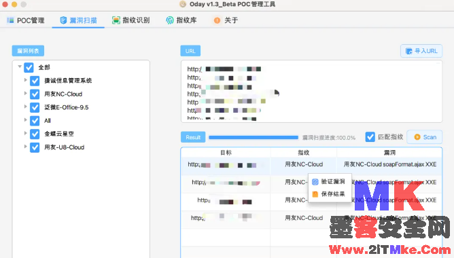This screenshot has width=454, height=258.
Task: Toggle the 全部 checkbox
Action: [x=29, y=67]
